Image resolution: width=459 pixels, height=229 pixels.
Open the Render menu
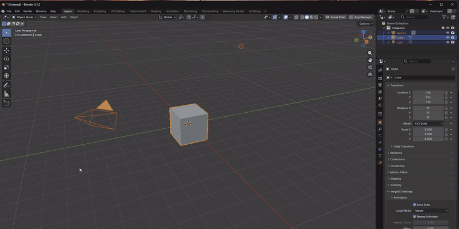tap(28, 11)
